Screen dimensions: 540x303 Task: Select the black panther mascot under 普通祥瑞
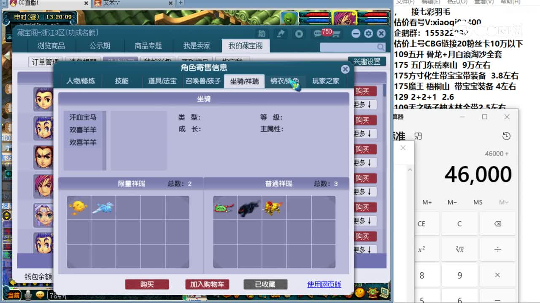(248, 207)
